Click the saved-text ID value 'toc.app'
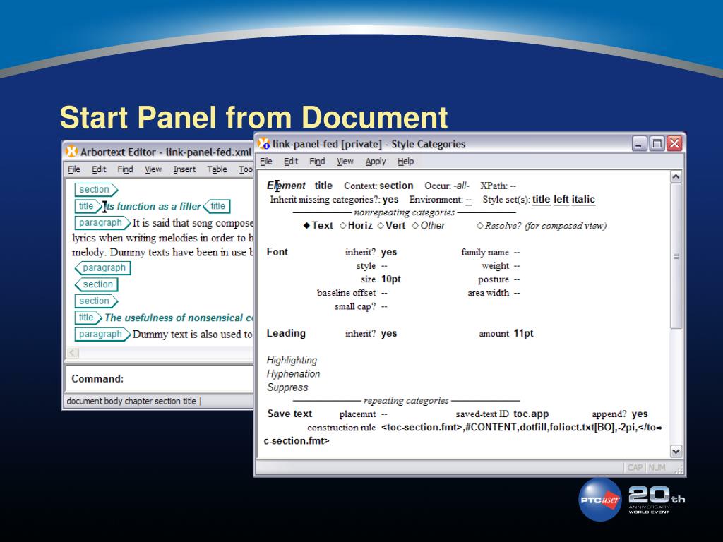 (x=531, y=414)
